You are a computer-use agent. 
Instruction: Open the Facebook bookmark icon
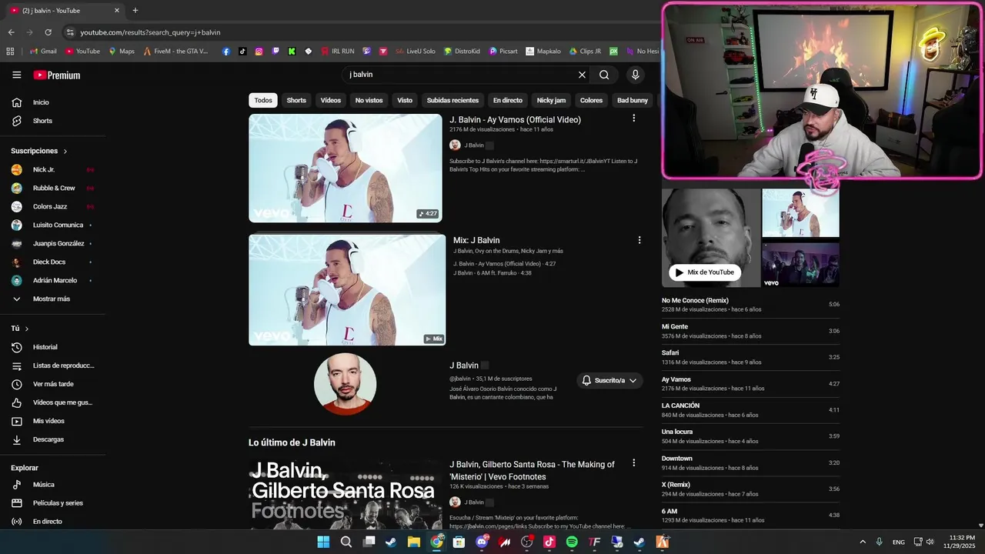(225, 52)
